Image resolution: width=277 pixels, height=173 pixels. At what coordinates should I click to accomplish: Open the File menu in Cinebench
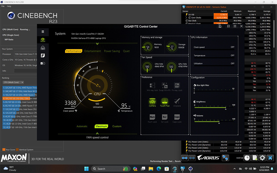pos(3,6)
